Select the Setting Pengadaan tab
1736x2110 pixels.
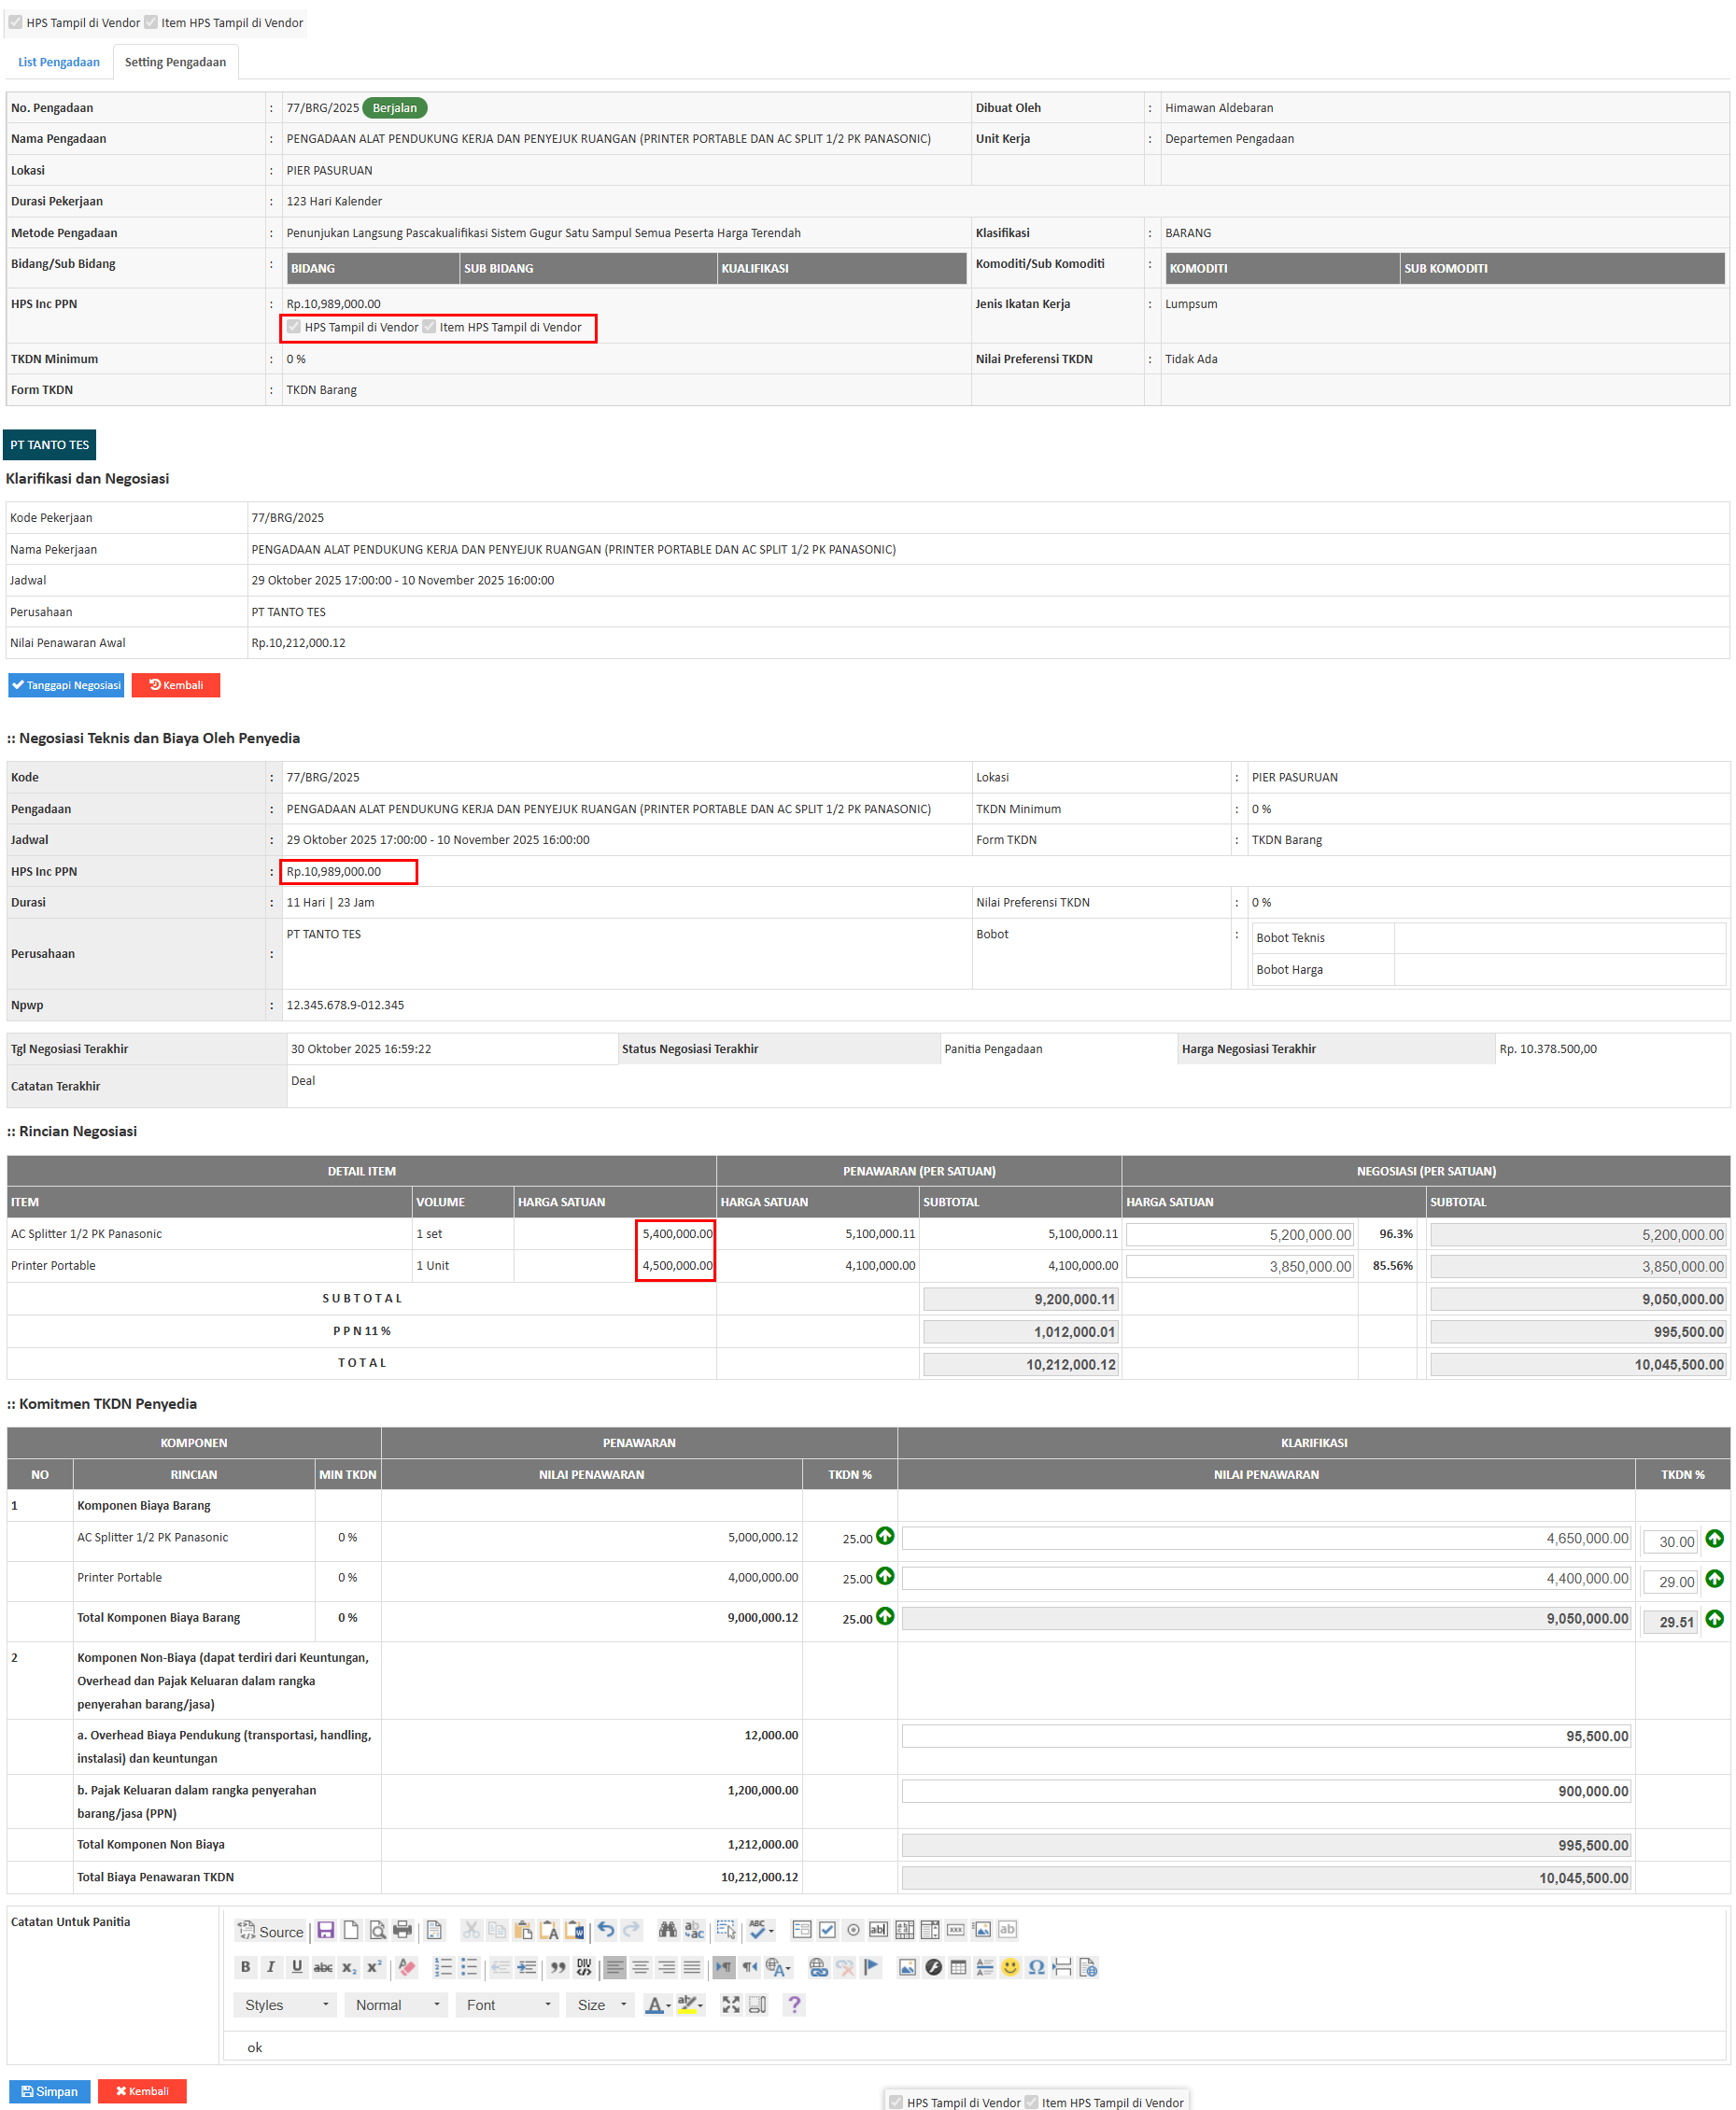click(175, 62)
